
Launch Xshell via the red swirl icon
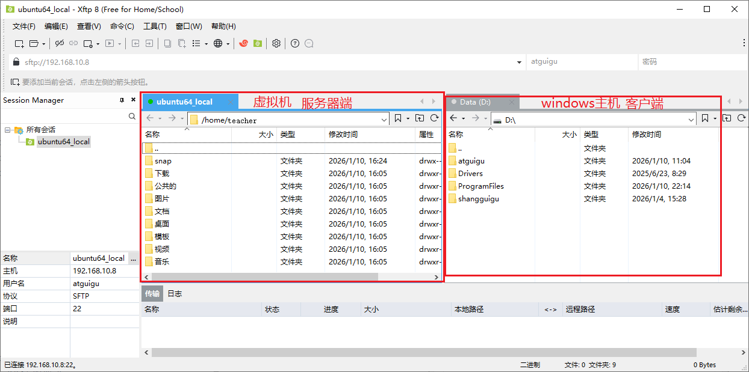click(x=243, y=43)
